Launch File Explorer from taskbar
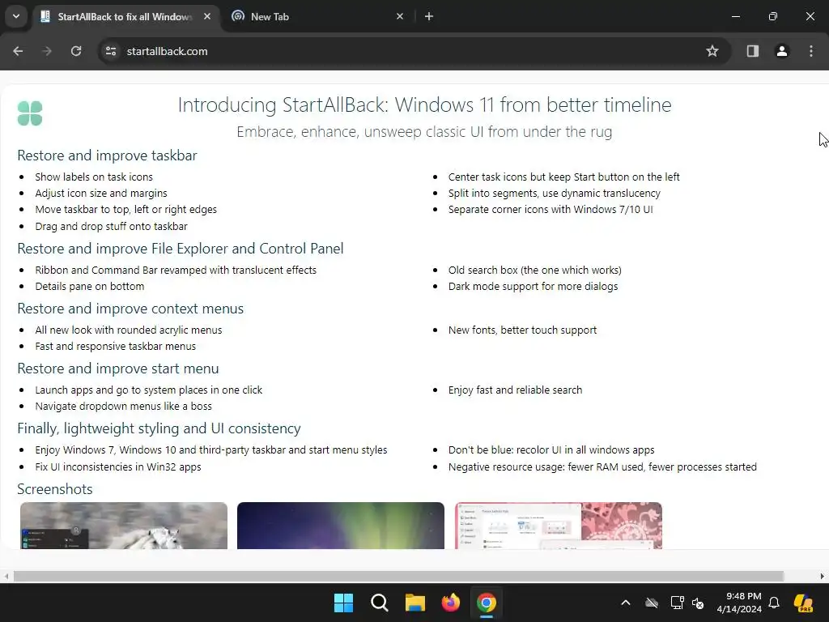 click(x=415, y=603)
